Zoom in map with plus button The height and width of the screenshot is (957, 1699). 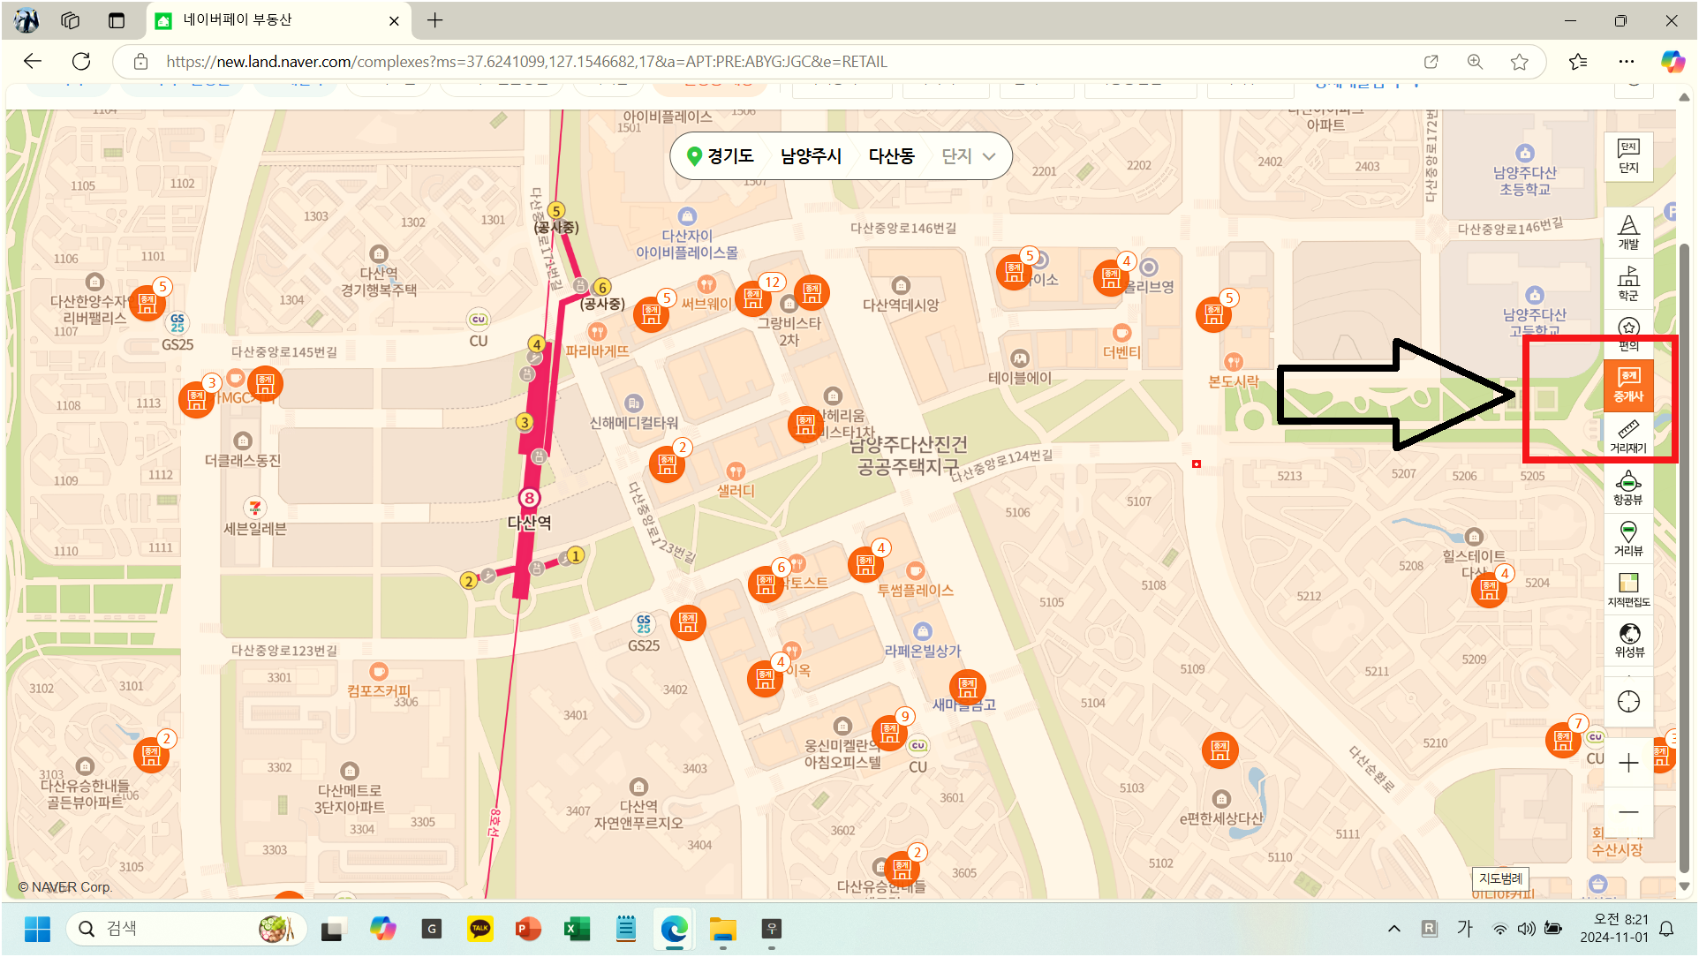[x=1628, y=763]
